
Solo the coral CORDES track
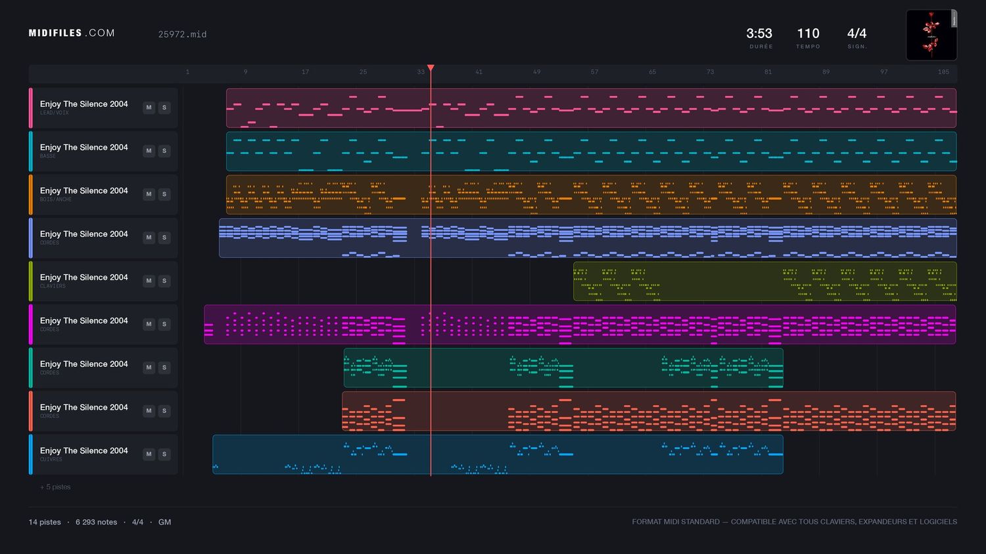coord(164,411)
